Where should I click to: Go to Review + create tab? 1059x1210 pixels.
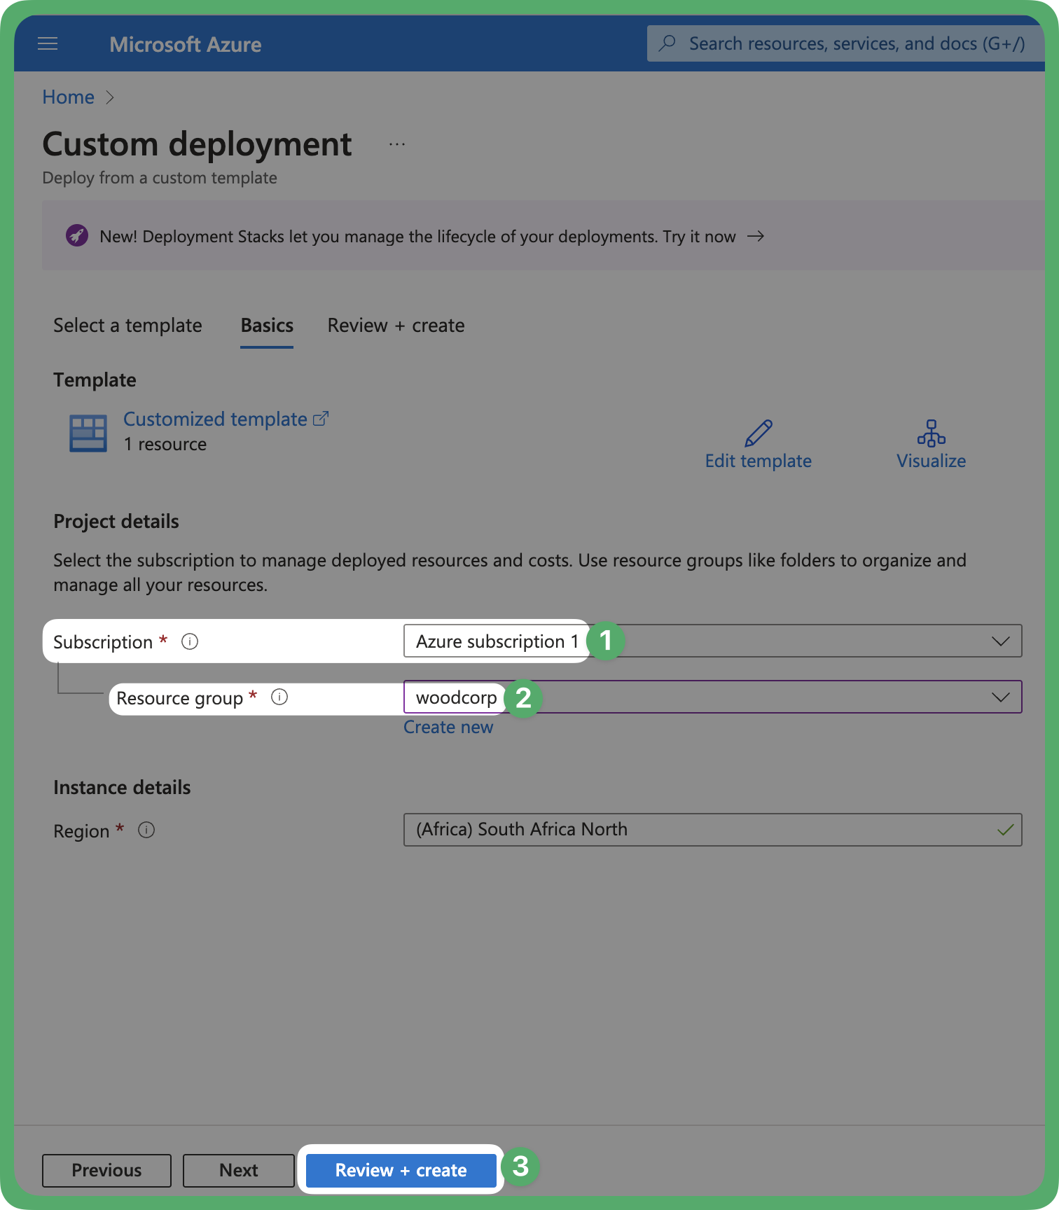click(396, 326)
